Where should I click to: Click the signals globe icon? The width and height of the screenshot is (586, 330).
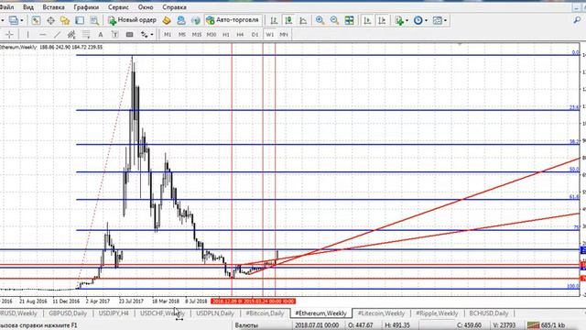click(195, 20)
